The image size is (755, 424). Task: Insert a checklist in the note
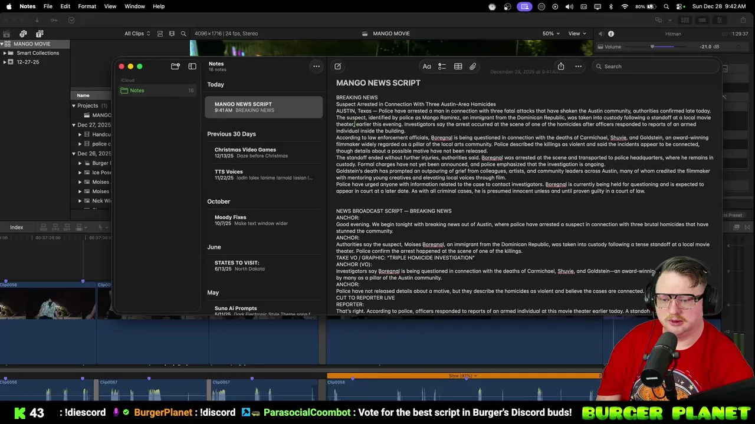pos(442,67)
